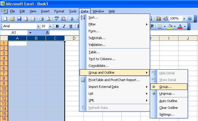Open the Arial font name dropdown

(x=38, y=26)
